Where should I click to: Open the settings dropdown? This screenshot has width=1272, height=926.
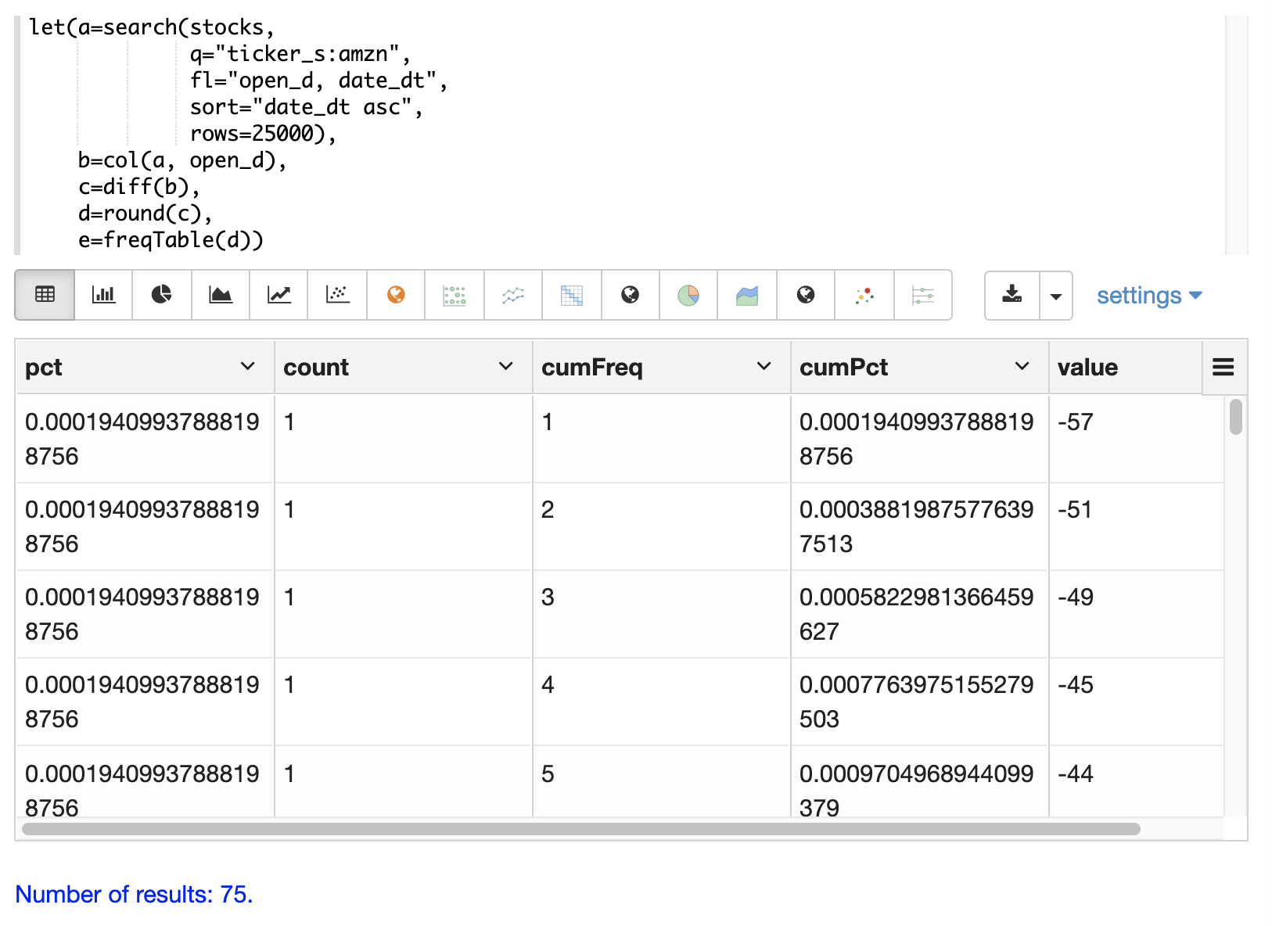(x=1148, y=296)
